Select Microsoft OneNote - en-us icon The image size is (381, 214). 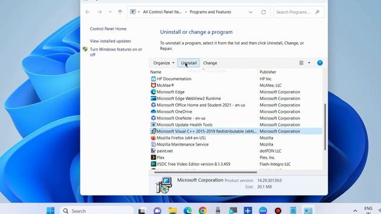(x=154, y=118)
